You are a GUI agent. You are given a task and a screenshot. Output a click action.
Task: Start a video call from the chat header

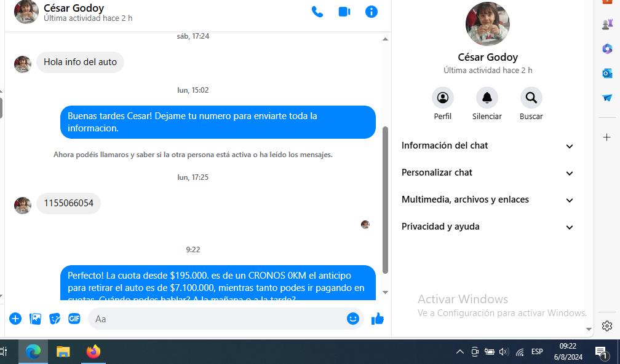344,12
